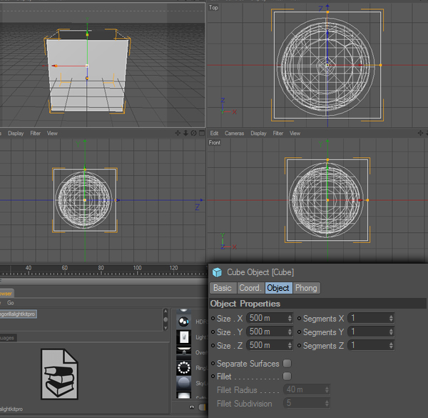This screenshot has width=428, height=418.
Task: Open the Cameras menu in Front viewport
Action: pyautogui.click(x=234, y=133)
